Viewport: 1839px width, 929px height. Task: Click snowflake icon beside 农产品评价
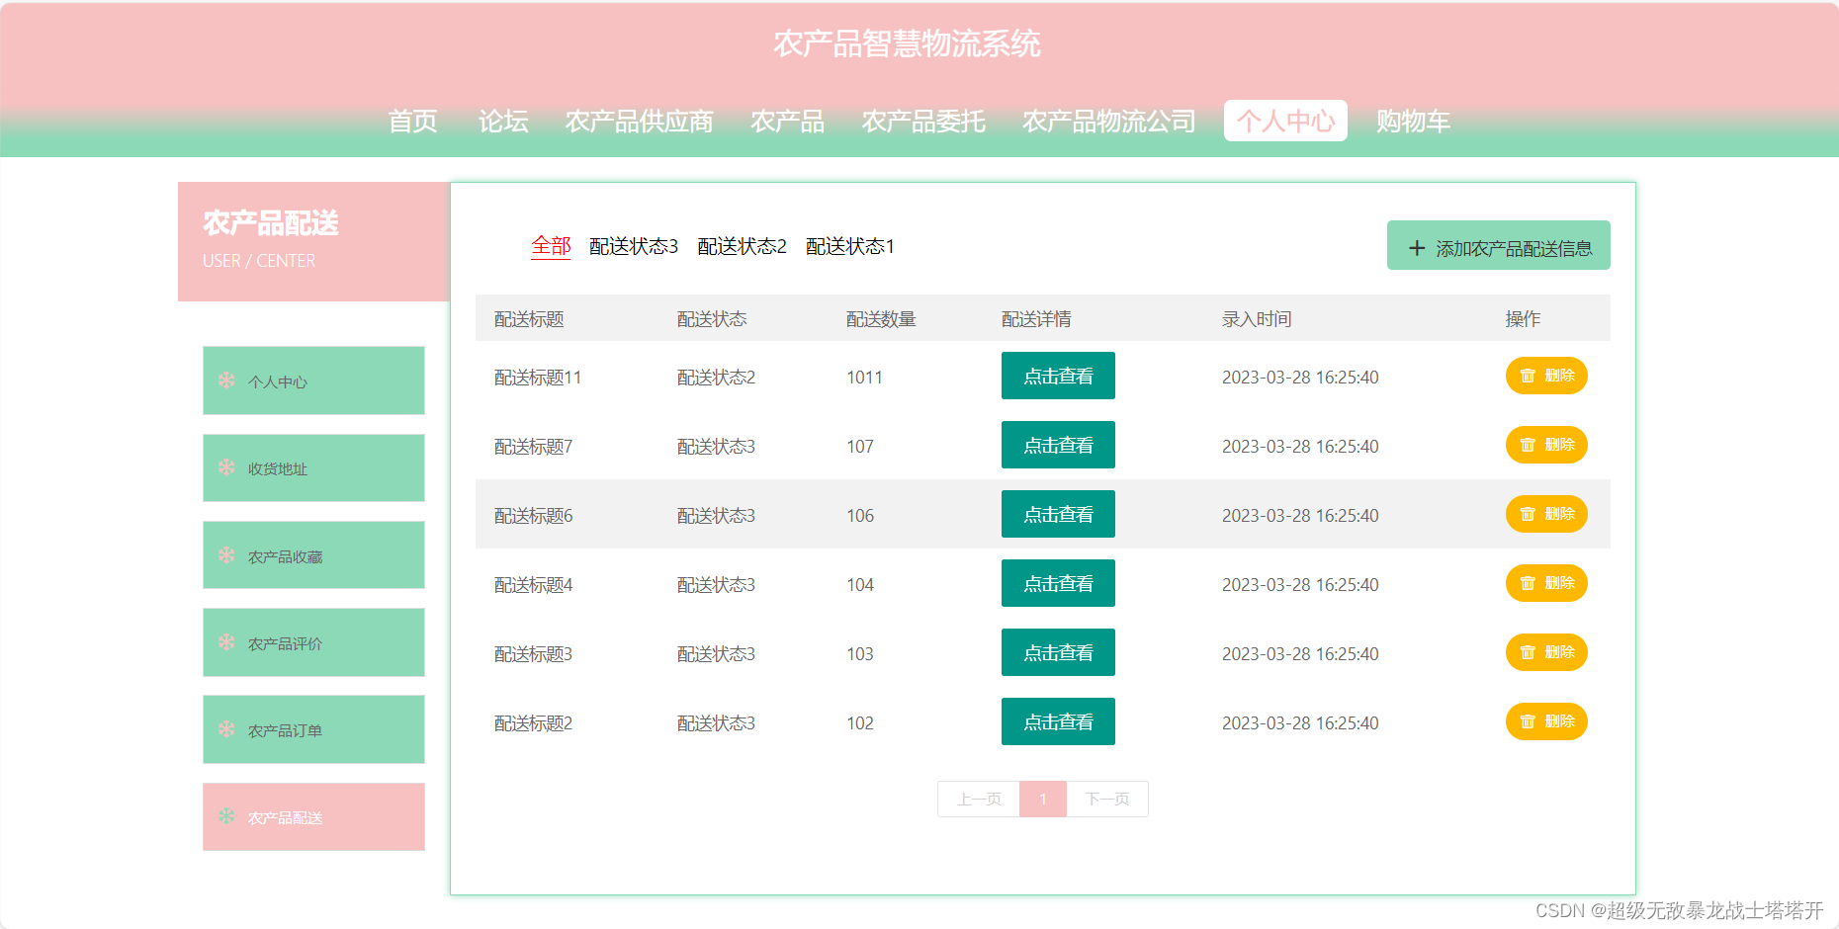click(226, 642)
